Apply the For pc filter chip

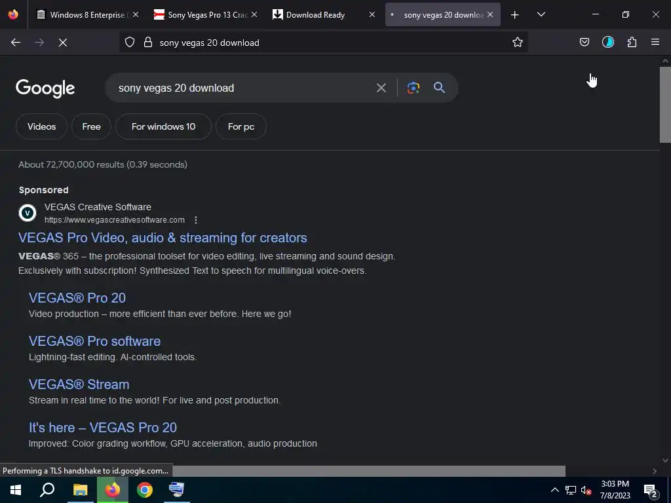[241, 126]
